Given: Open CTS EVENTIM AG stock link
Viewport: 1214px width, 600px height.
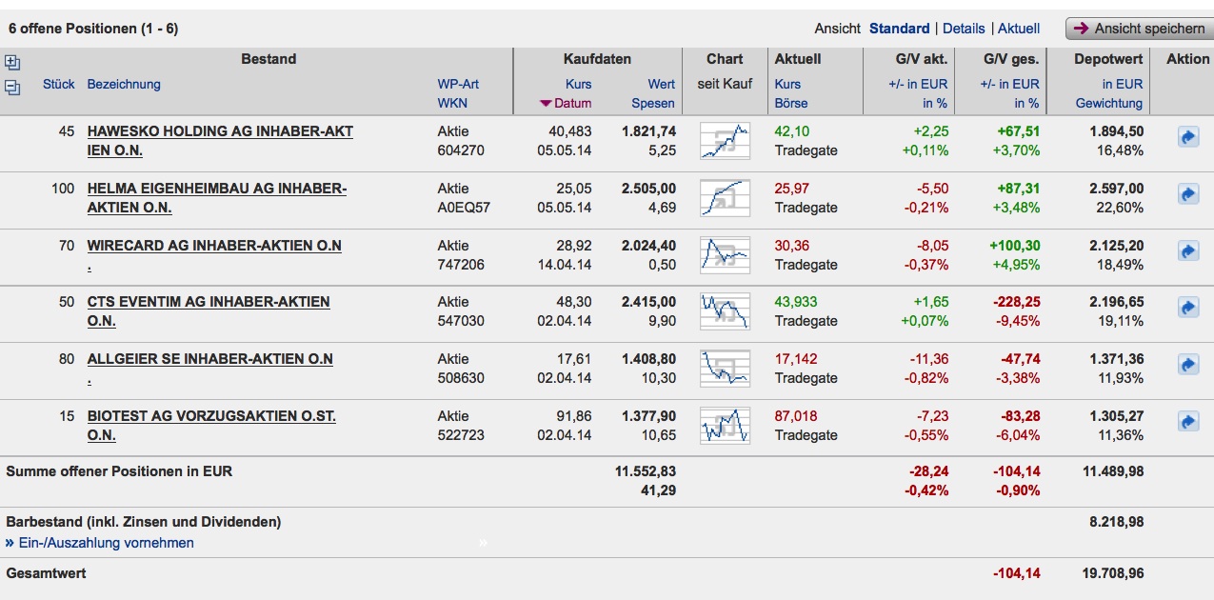Looking at the screenshot, I should point(209,302).
